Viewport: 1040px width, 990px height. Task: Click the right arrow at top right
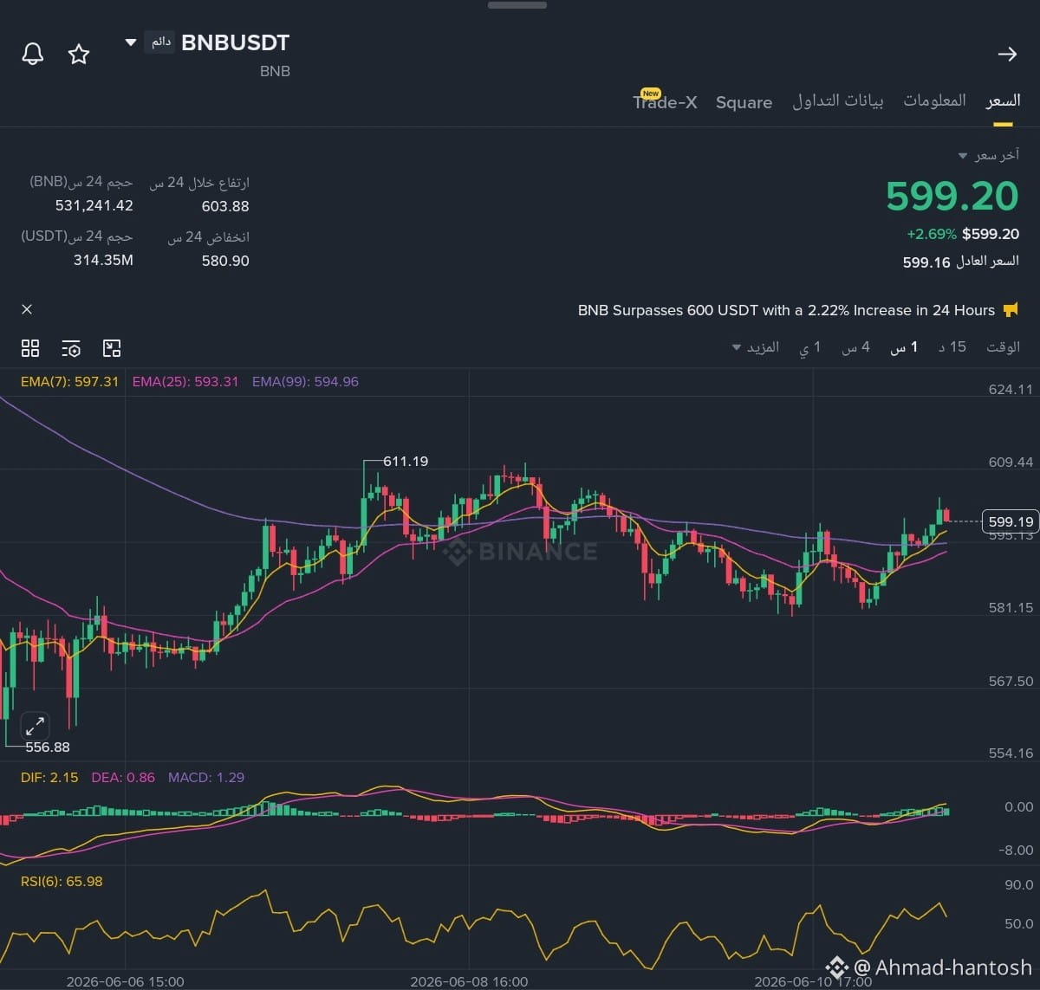pos(1006,55)
